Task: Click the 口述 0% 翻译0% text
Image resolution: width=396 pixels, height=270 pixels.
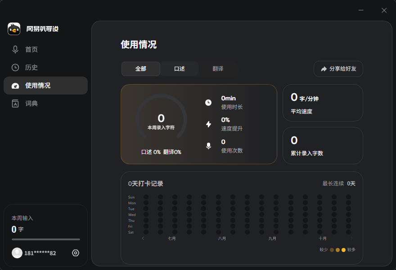Action: point(161,152)
